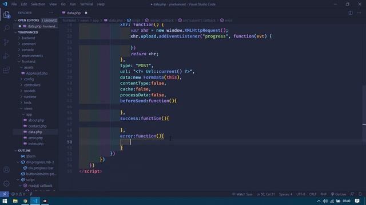Image resolution: width=366 pixels, height=205 pixels.
Task: Close the unsaved data.php tab dot
Action: pyautogui.click(x=86, y=13)
